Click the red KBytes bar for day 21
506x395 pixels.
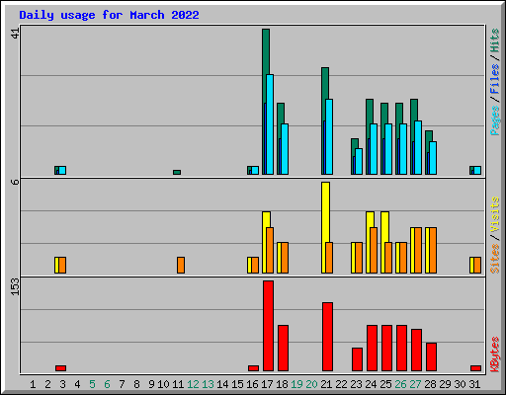coord(327,337)
